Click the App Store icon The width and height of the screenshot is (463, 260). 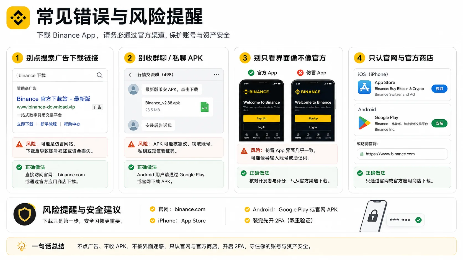pos(364,87)
